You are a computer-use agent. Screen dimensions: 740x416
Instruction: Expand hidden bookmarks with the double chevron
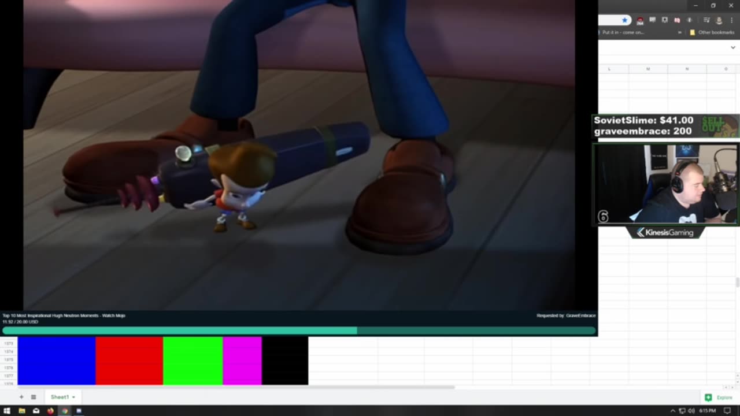[680, 32]
